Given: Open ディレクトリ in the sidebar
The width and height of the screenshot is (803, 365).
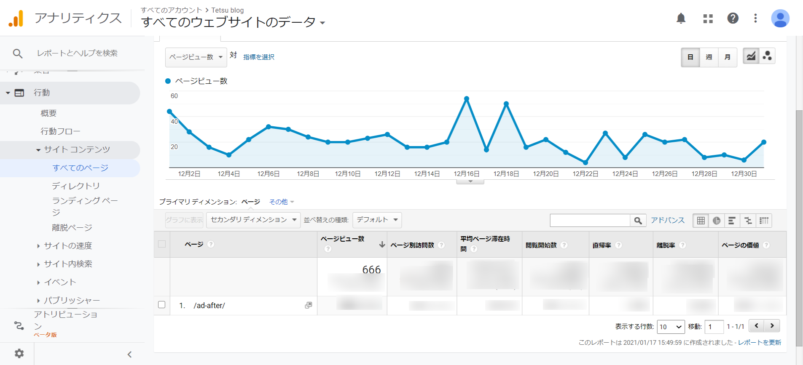Looking at the screenshot, I should tap(76, 186).
